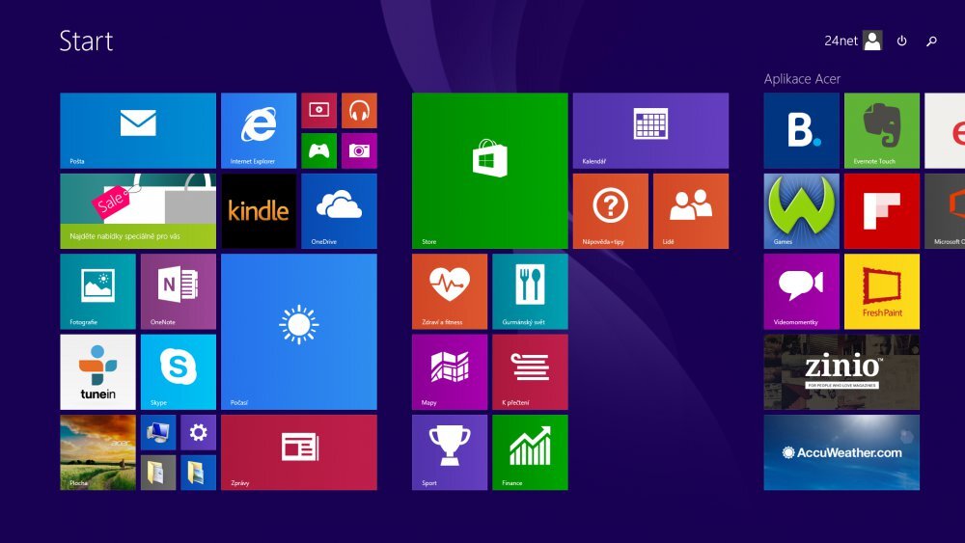Open the Camera small tile
Image resolution: width=965 pixels, height=543 pixels.
pyautogui.click(x=359, y=150)
